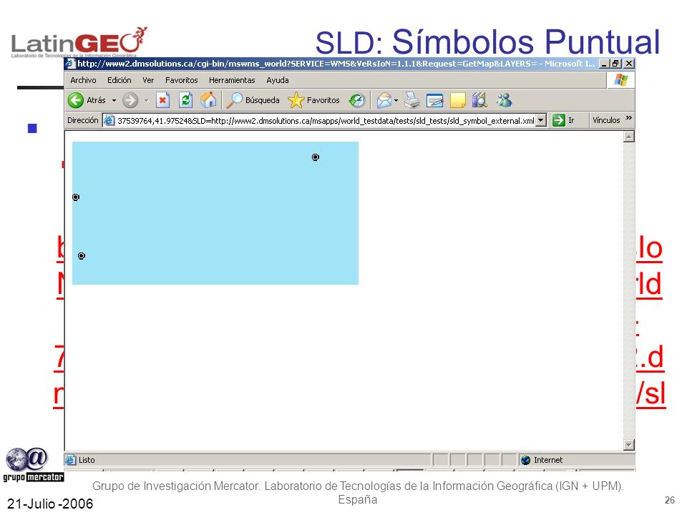Click the Internet zone globe icon
687x515 pixels.
(x=526, y=460)
